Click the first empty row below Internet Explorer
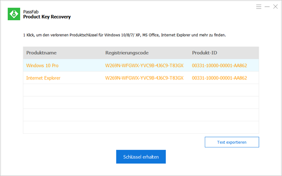282x176 pixels. (x=141, y=90)
